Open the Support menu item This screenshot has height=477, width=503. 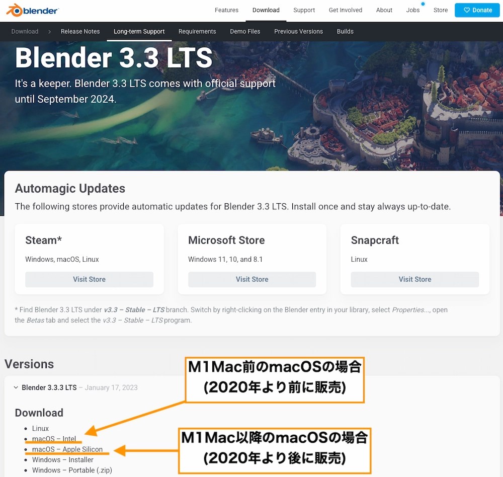(304, 10)
